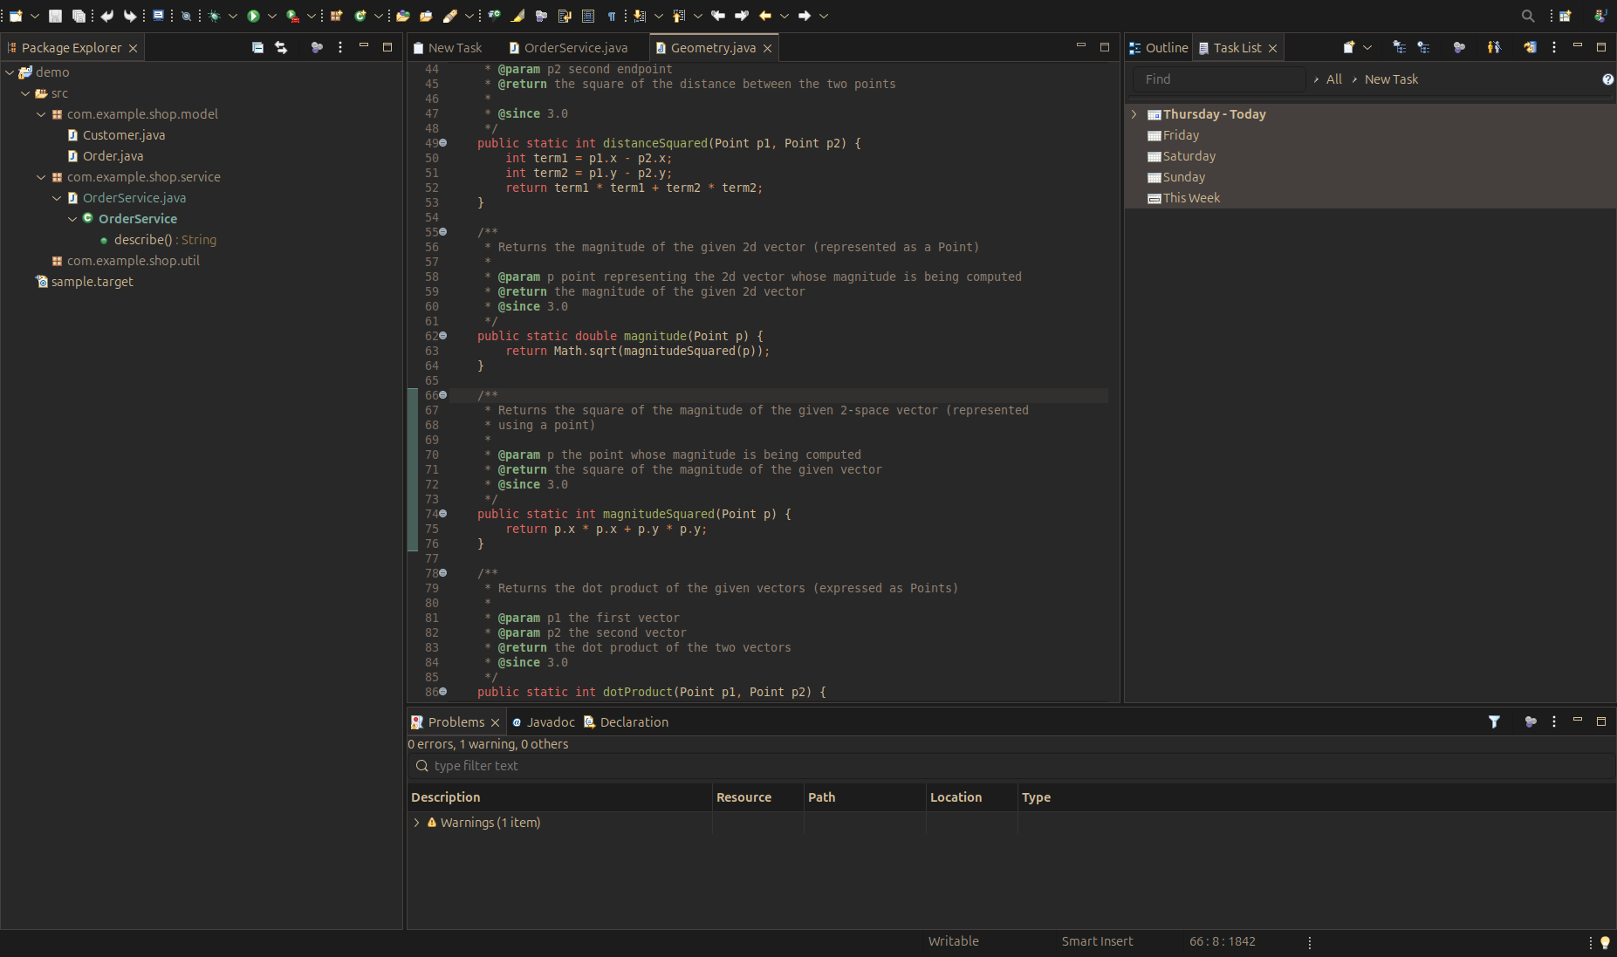This screenshot has height=957, width=1617.
Task: Click the Forward navigation arrow in toolbar
Action: coord(805,16)
